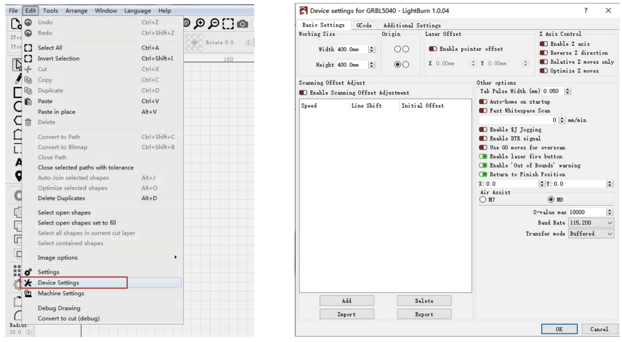
Task: Open the Tools menu
Action: tap(50, 11)
